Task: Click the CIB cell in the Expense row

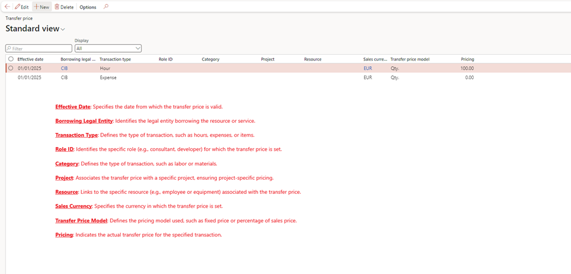Action: [64, 78]
